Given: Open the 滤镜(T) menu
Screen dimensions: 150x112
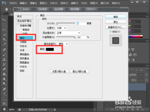Looking at the screenshot, I should 74,3.
